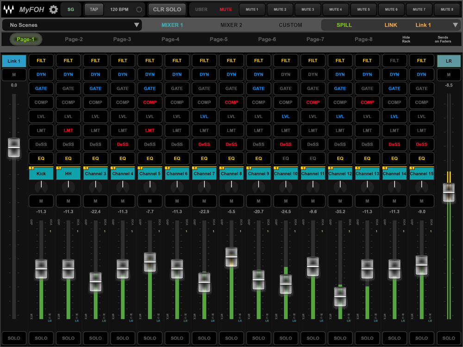Toggle the MUTE 1 group
Viewport: 463px width, 347px height.
(252, 9)
